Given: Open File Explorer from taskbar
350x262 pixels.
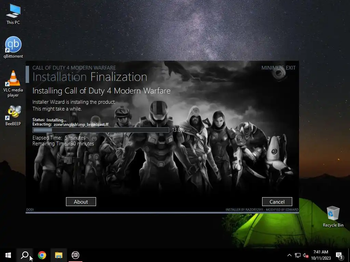Looking at the screenshot, I should tap(59, 255).
